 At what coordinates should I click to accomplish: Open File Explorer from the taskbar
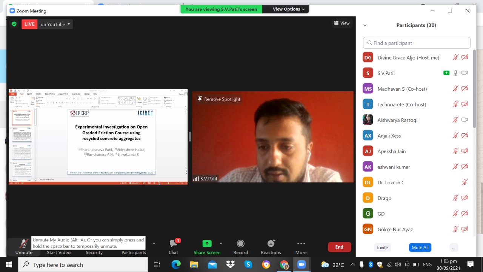click(x=194, y=264)
